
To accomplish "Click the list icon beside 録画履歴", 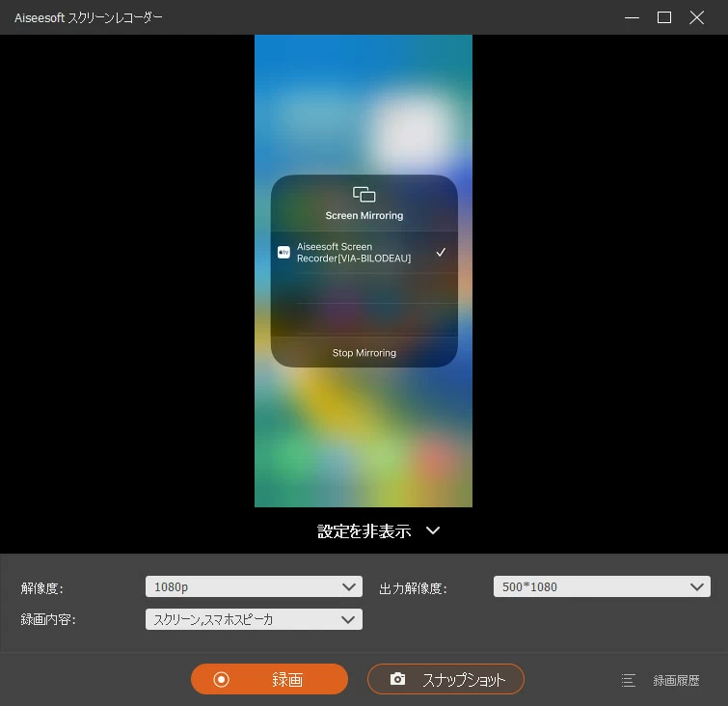I will coord(629,680).
